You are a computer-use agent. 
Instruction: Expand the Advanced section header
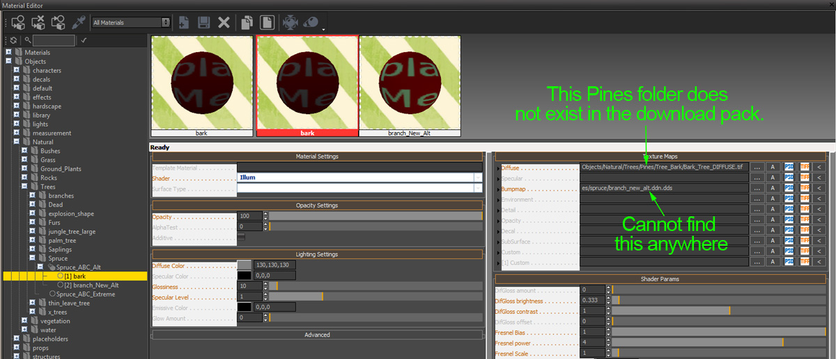tap(317, 335)
